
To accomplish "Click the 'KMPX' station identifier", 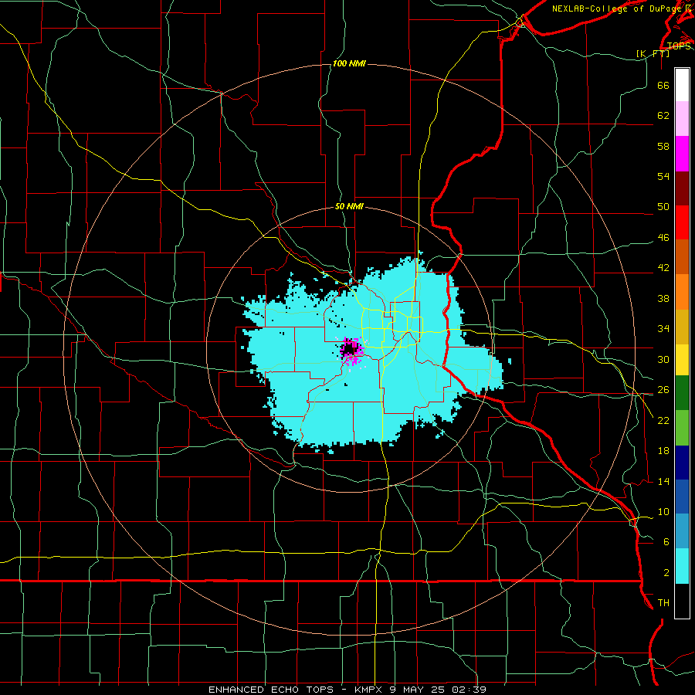I will pyautogui.click(x=370, y=690).
